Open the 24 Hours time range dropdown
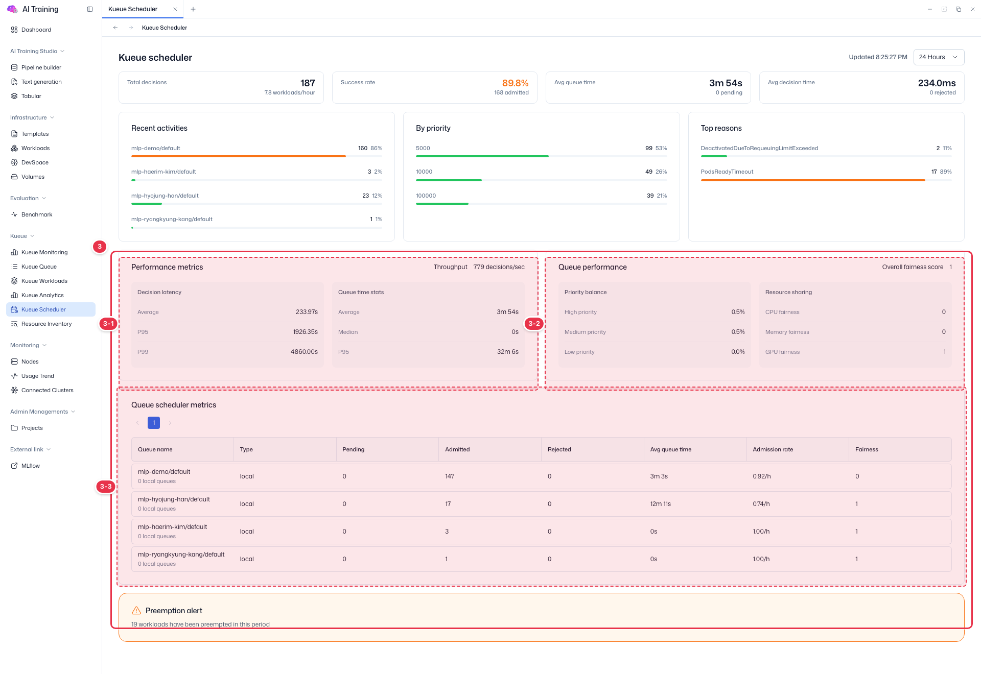This screenshot has height=674, width=981. (x=939, y=57)
